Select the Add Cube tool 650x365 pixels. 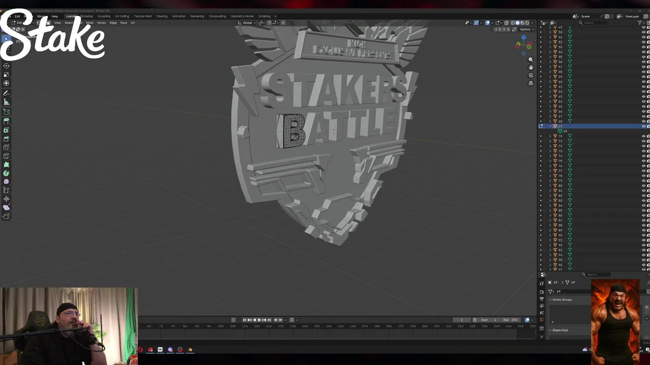[6, 112]
